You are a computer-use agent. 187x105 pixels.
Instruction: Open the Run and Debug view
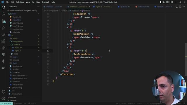point(3,28)
